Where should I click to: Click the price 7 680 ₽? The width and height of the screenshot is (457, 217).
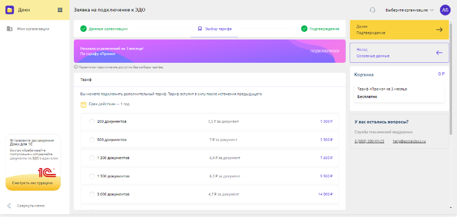pyautogui.click(x=326, y=158)
